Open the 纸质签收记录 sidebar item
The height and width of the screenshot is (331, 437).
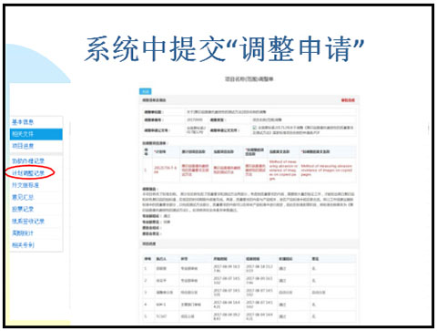point(28,221)
